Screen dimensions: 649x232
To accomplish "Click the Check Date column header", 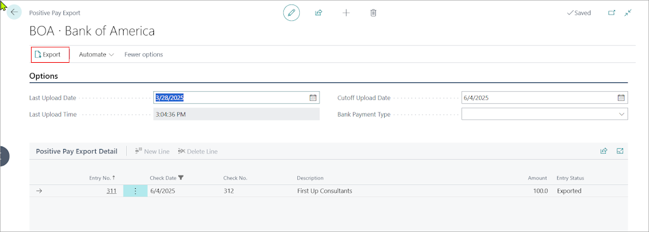I will (163, 177).
